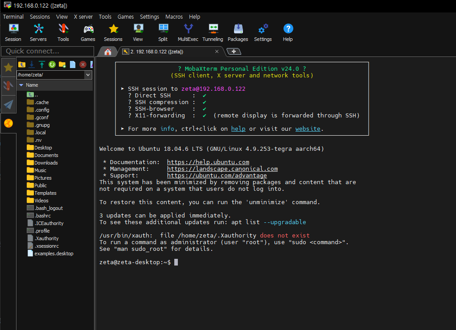The image size is (456, 330).
Task: Open the Tools toolbar icon
Action: [63, 32]
